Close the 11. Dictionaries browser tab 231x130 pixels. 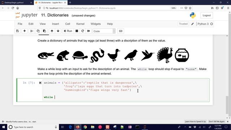click(x=65, y=3)
